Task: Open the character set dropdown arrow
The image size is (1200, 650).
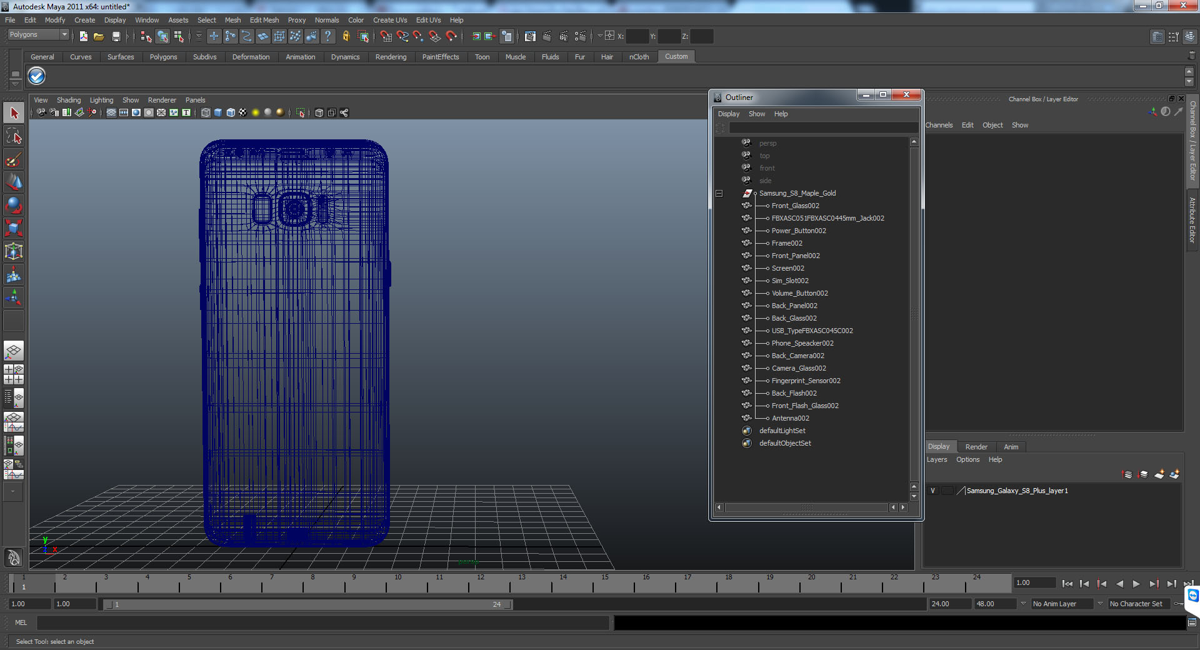Action: [x=1100, y=604]
